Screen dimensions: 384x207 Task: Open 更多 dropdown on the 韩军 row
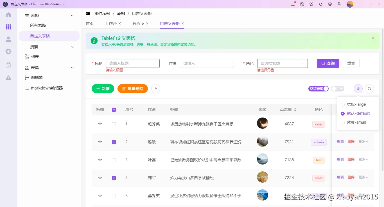coord(363,177)
